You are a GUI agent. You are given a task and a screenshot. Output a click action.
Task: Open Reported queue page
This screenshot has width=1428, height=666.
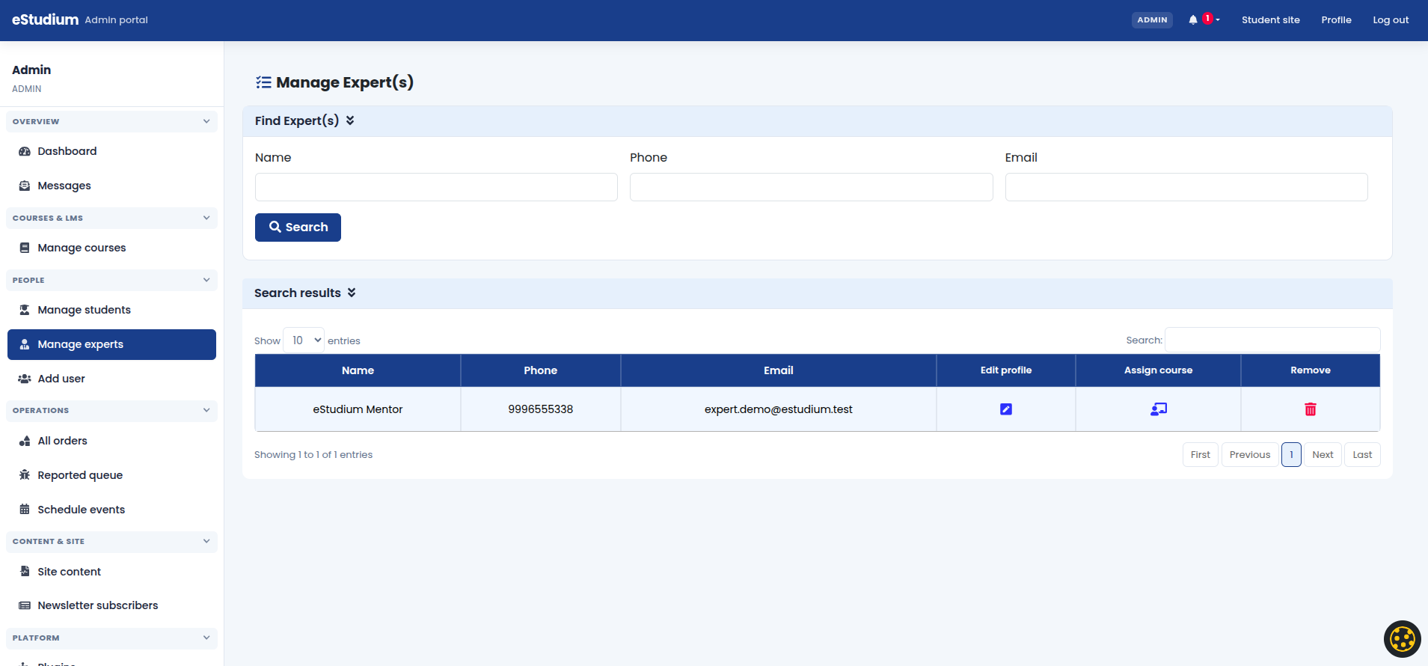111,475
